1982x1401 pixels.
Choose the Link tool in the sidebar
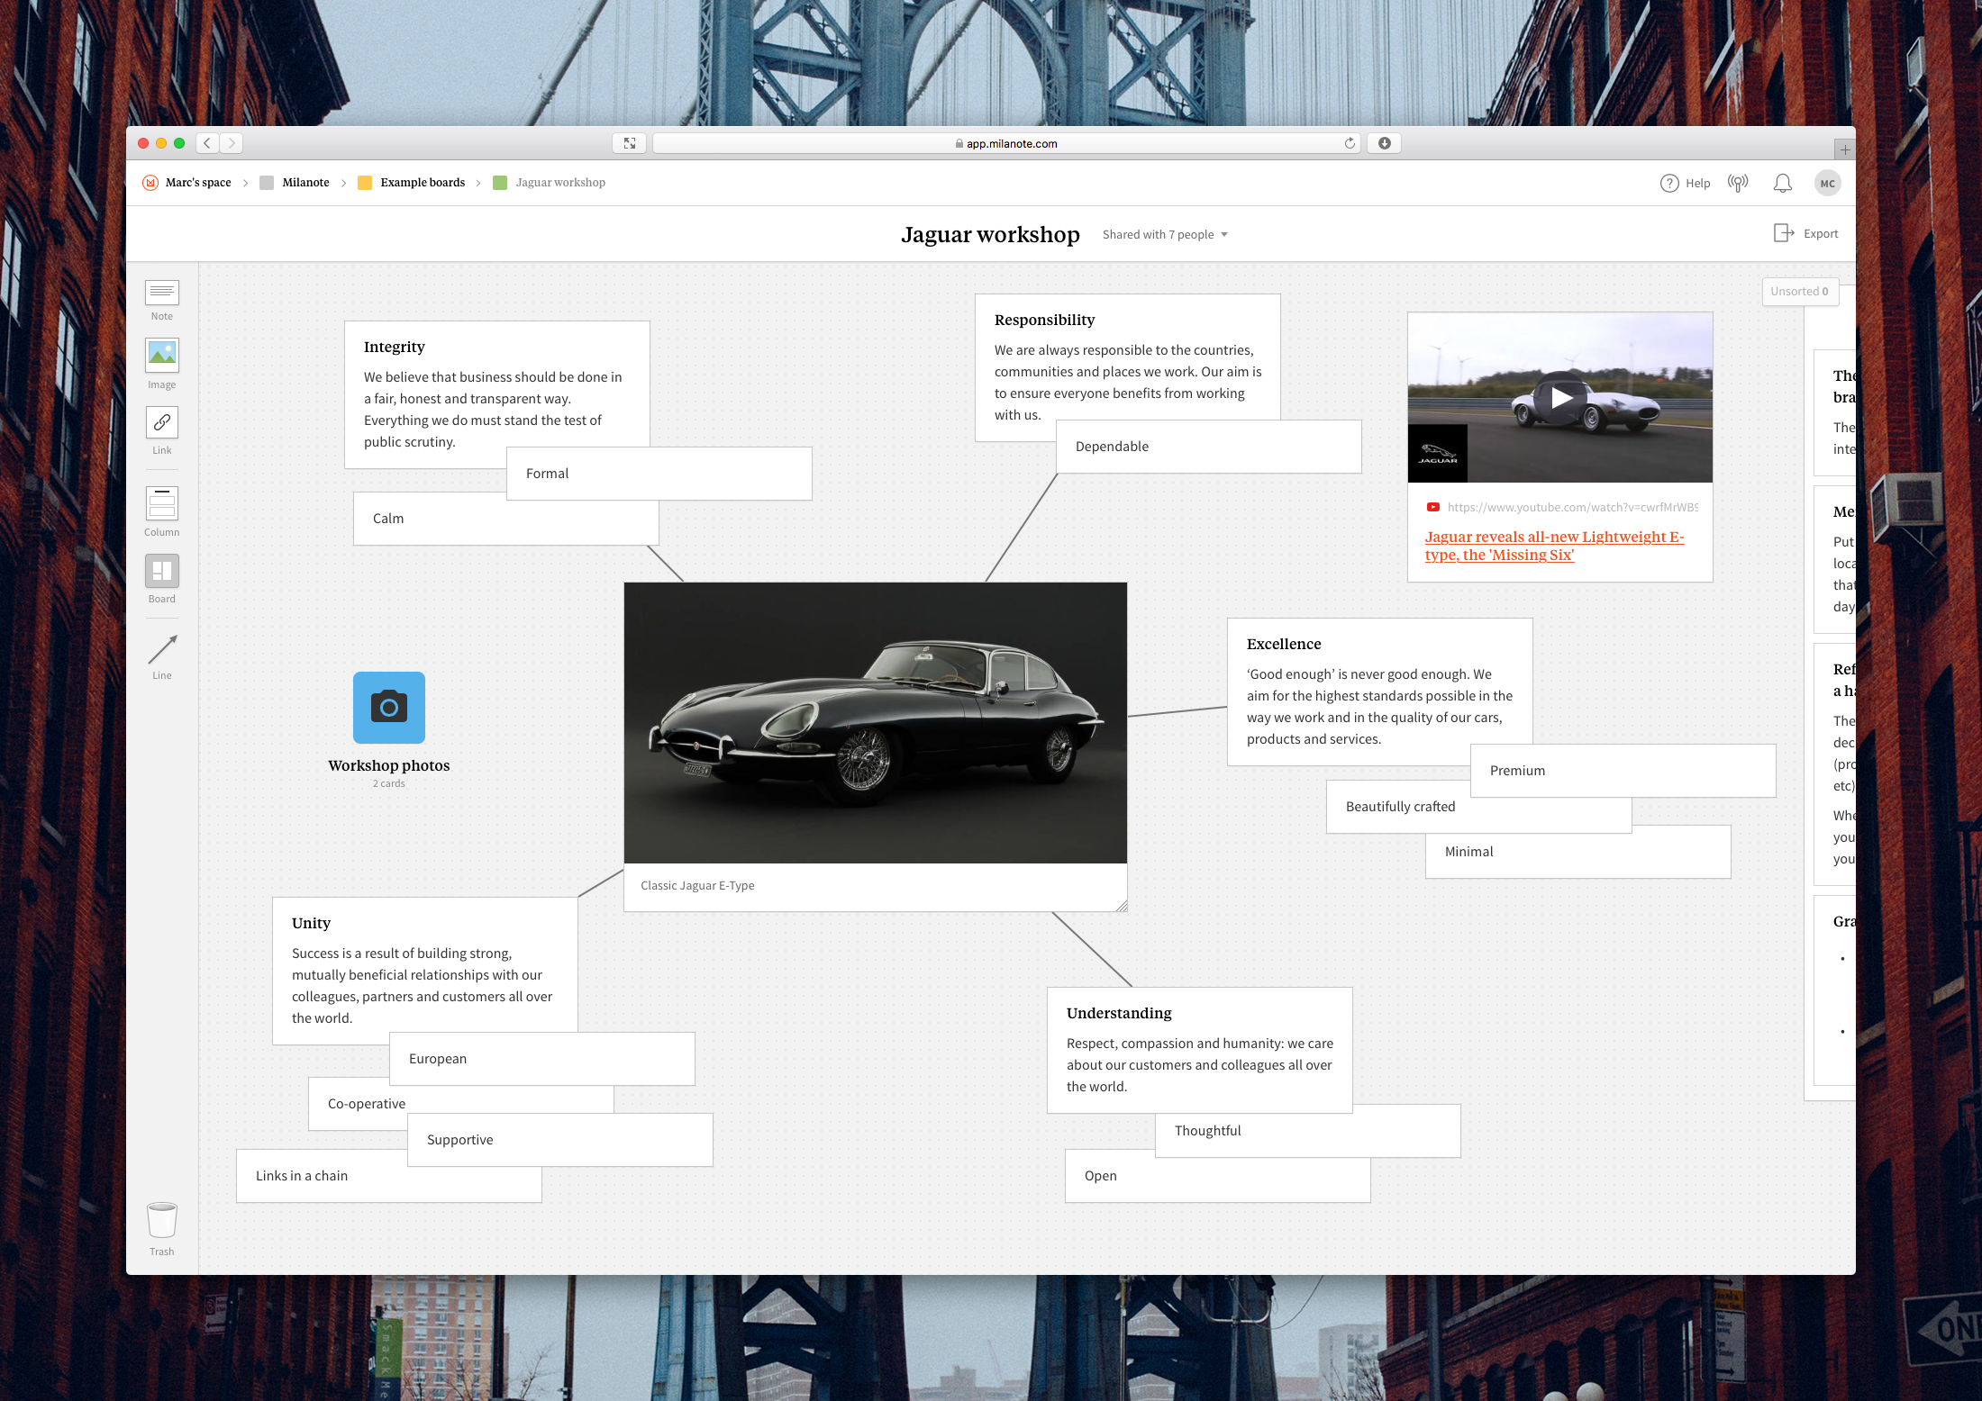pos(162,422)
